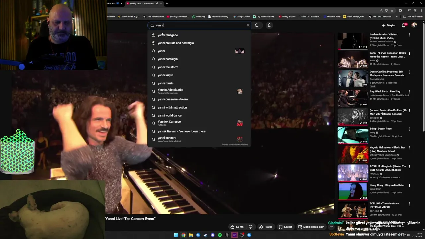Start voice search with microphone icon
The width and height of the screenshot is (425, 239).
click(x=269, y=25)
